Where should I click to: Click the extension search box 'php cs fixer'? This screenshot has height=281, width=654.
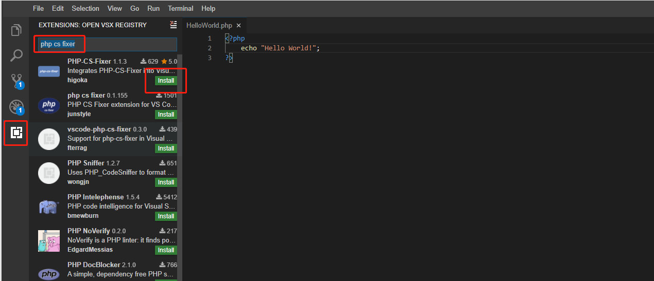pyautogui.click(x=108, y=44)
